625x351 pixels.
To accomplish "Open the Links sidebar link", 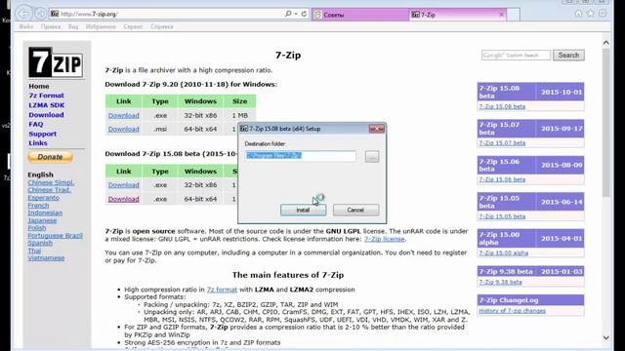I will (38, 143).
